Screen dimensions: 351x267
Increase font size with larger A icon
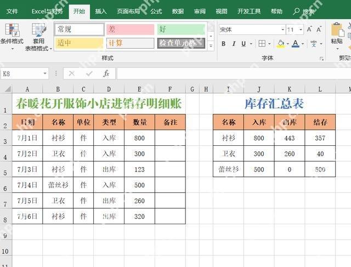pyautogui.click(x=309, y=29)
